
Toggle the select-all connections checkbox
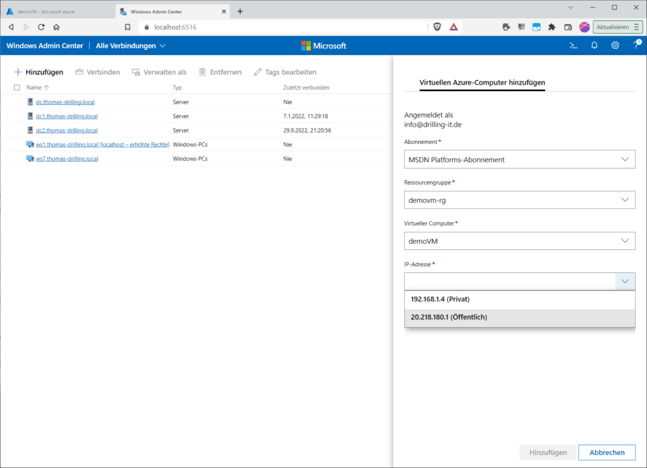17,87
